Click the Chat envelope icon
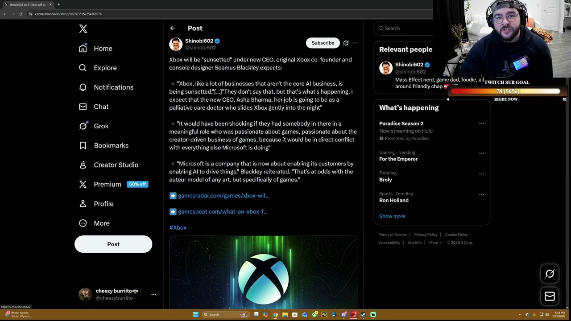The image size is (571, 321). pyautogui.click(x=83, y=107)
